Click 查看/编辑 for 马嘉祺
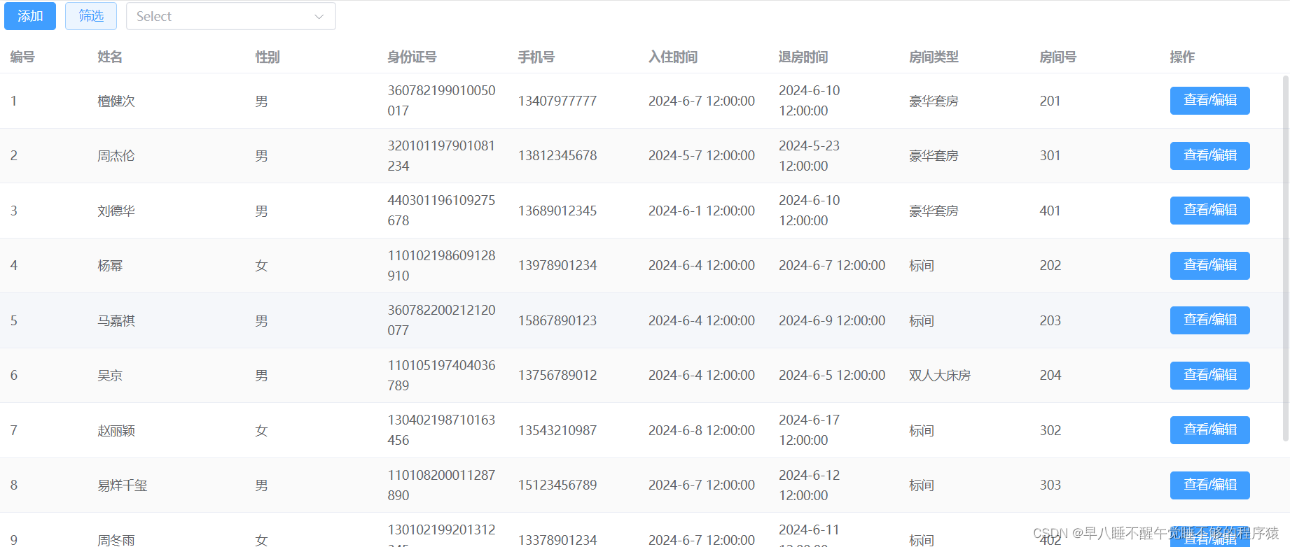 click(1209, 320)
